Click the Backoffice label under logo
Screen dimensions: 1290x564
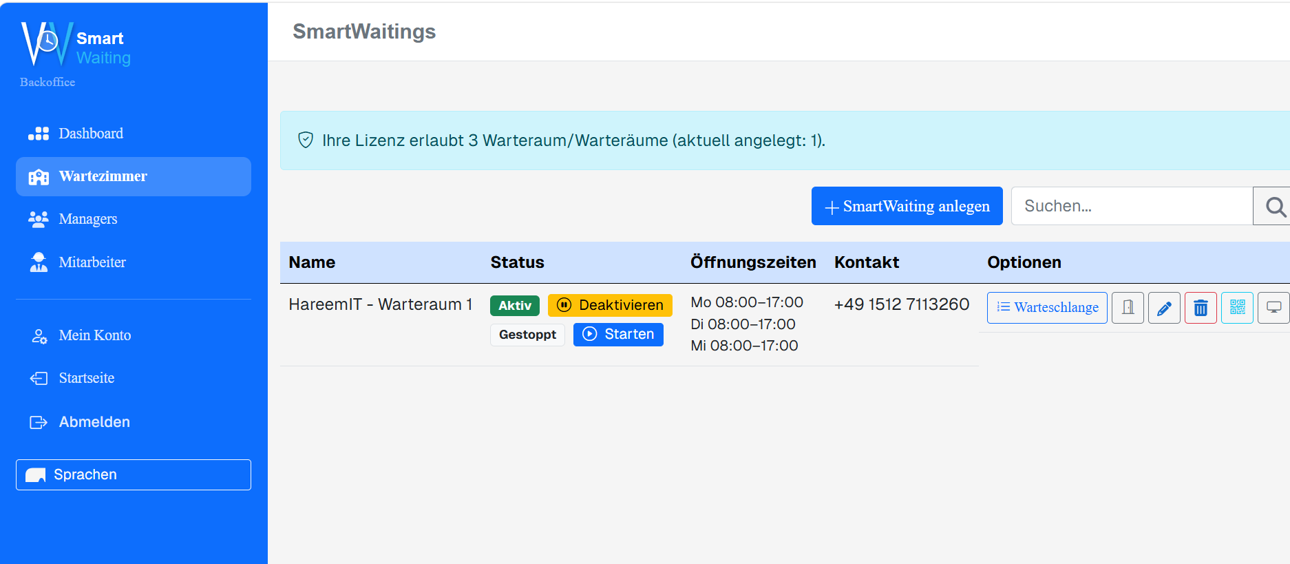(47, 82)
